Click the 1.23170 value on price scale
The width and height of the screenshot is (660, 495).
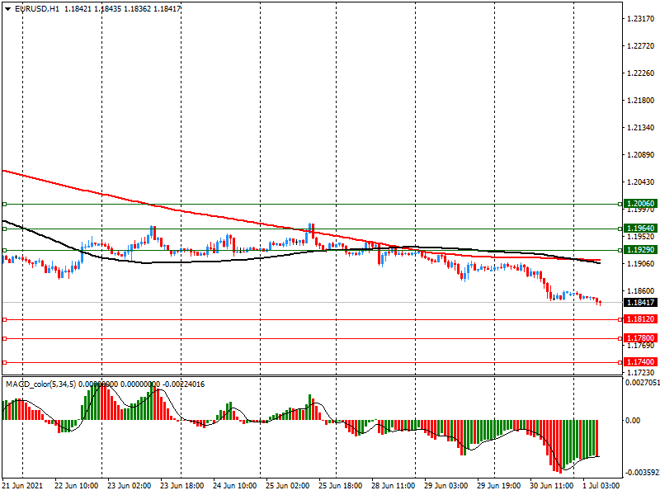click(641, 18)
